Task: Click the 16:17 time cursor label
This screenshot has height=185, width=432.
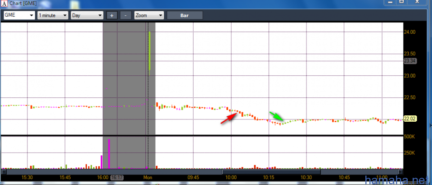Action: point(117,177)
